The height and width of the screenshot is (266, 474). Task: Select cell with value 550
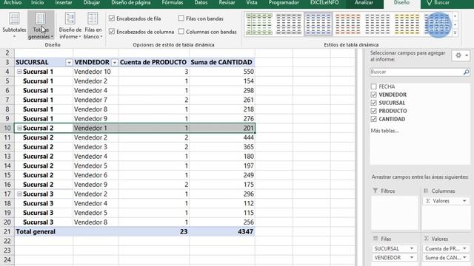pyautogui.click(x=222, y=72)
